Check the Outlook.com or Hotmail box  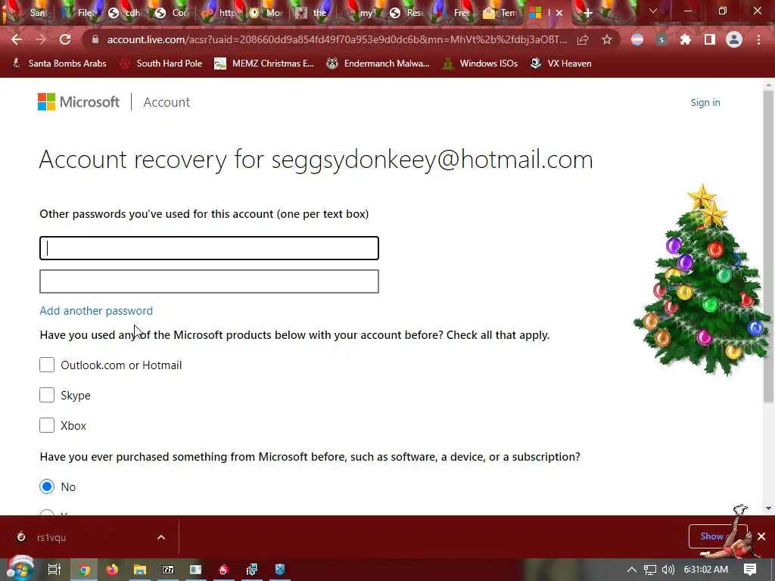point(47,365)
